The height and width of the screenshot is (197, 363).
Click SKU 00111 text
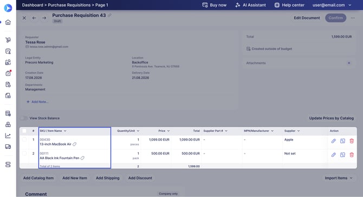[x=44, y=154]
